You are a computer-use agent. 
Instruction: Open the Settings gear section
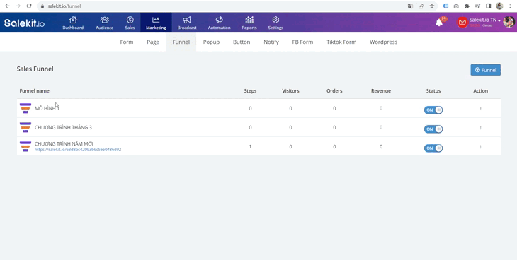tap(275, 23)
